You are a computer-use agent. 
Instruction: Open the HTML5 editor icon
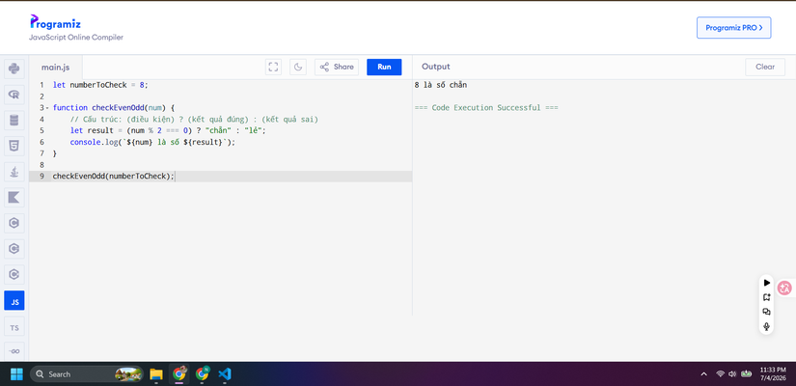[x=14, y=147]
